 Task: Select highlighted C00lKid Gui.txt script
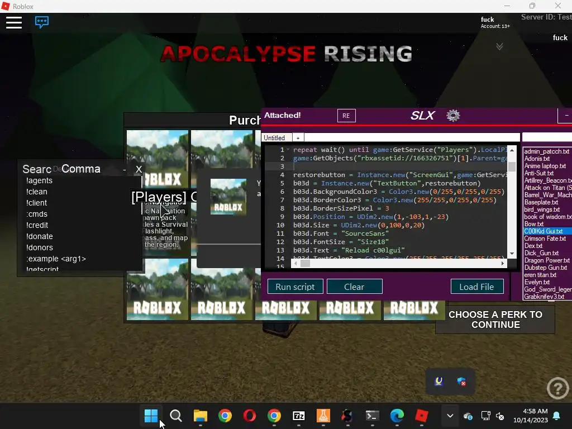(547, 231)
